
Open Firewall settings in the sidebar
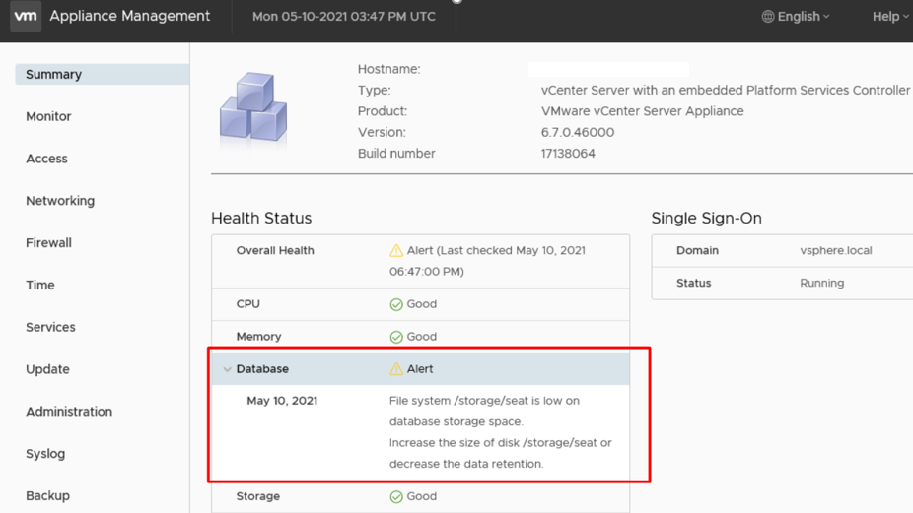tap(48, 243)
